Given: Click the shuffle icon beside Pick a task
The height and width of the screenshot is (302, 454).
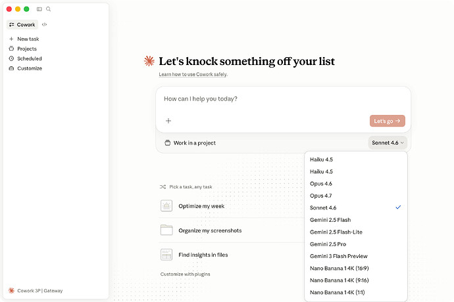Looking at the screenshot, I should click(163, 187).
